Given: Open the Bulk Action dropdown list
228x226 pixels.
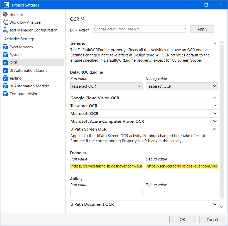Looking at the screenshot, I should pos(140,29).
